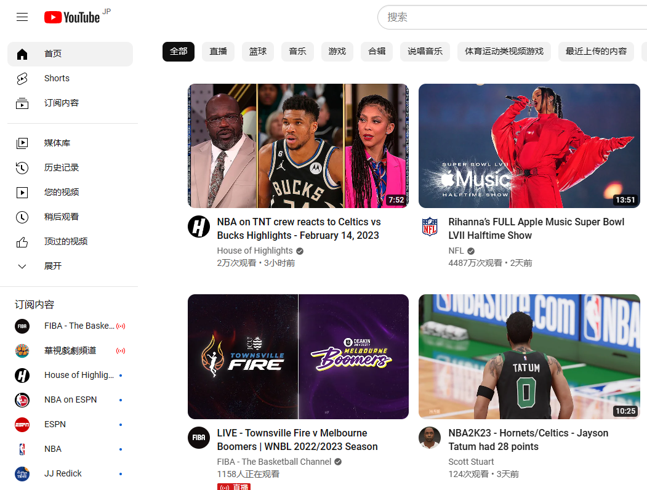This screenshot has height=490, width=647.
Task: Click House of Highlights sidebar avatar
Action: point(22,376)
